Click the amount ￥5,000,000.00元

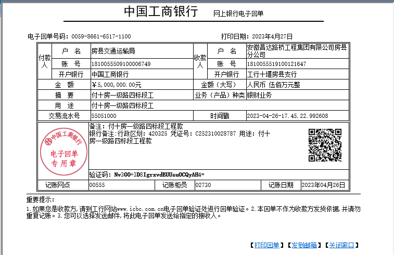(117, 85)
